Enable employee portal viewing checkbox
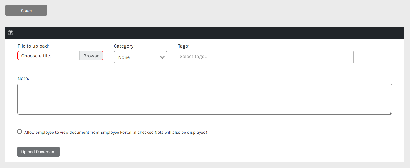The height and width of the screenshot is (168, 410). click(x=19, y=132)
